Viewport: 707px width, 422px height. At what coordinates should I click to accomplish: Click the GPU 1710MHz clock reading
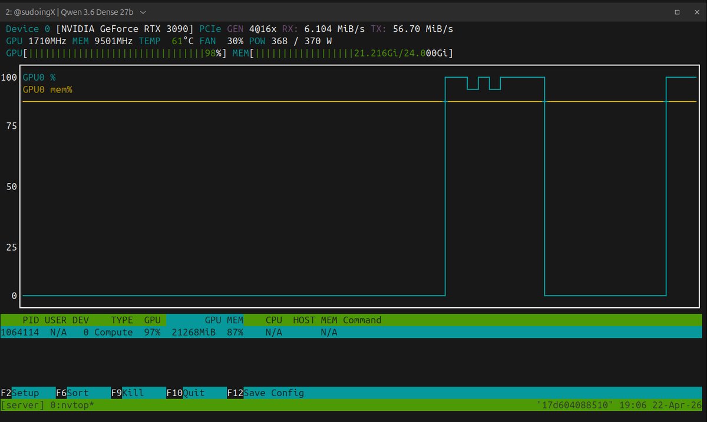click(x=37, y=41)
